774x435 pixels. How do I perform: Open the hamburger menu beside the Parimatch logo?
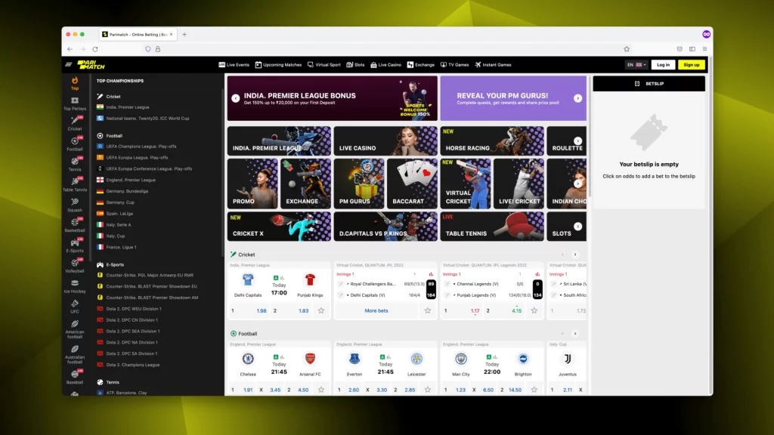[69, 65]
